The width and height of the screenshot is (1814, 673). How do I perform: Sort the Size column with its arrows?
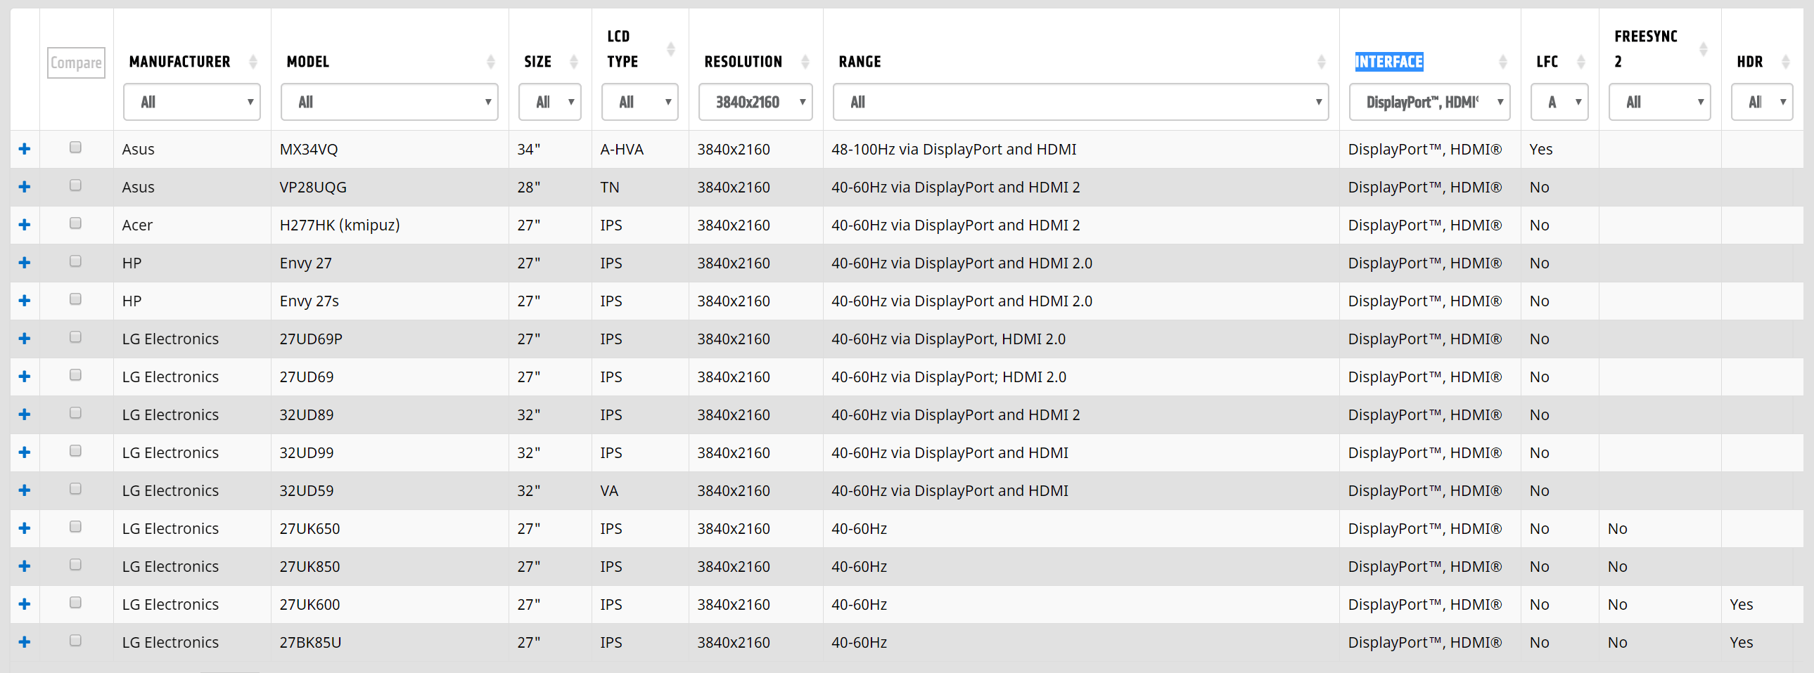pyautogui.click(x=574, y=62)
